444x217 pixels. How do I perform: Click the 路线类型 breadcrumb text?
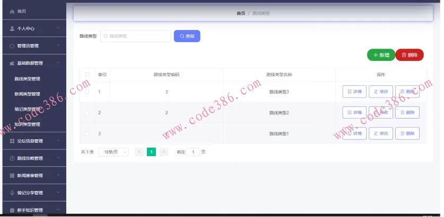pyautogui.click(x=261, y=13)
